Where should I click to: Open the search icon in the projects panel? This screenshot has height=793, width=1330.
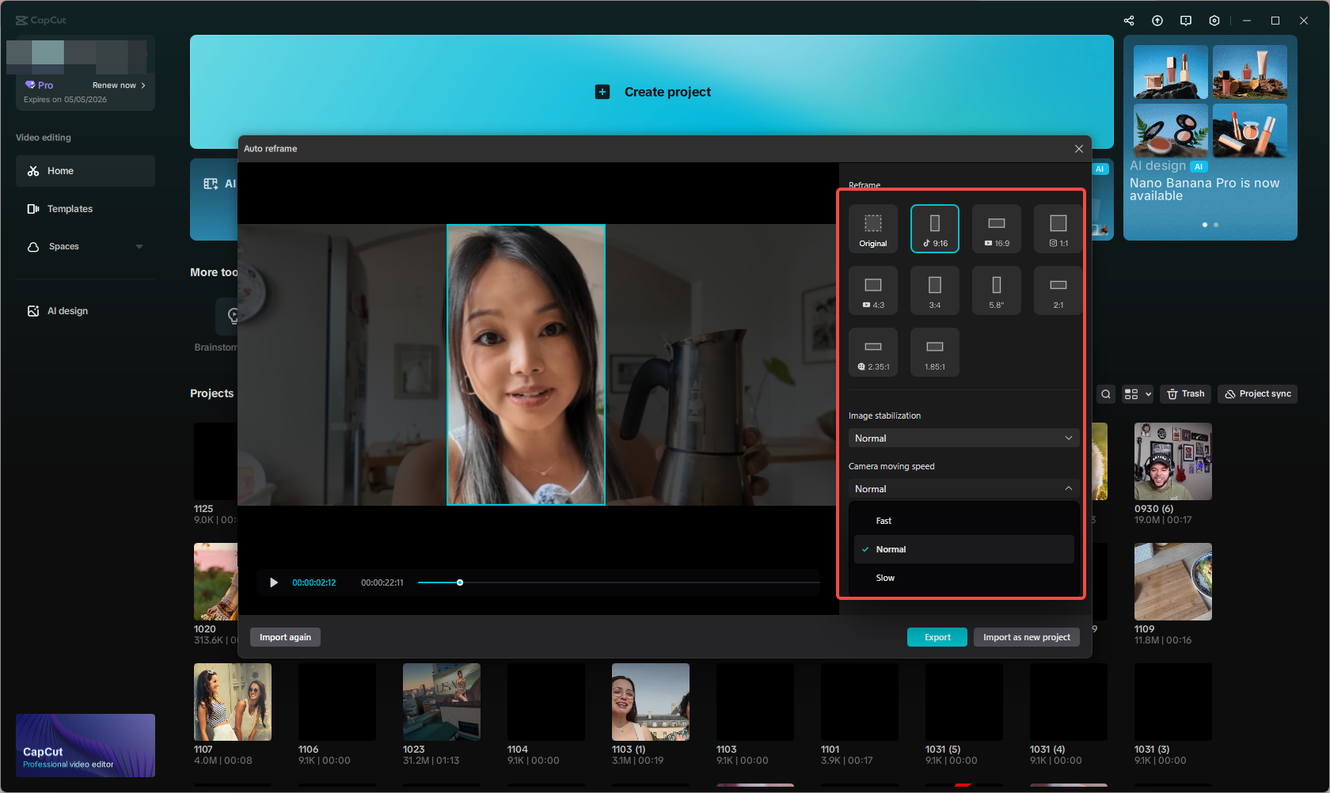1106,393
